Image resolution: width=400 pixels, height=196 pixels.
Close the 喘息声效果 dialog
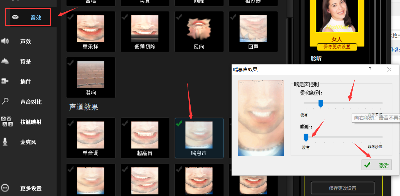tap(389, 70)
